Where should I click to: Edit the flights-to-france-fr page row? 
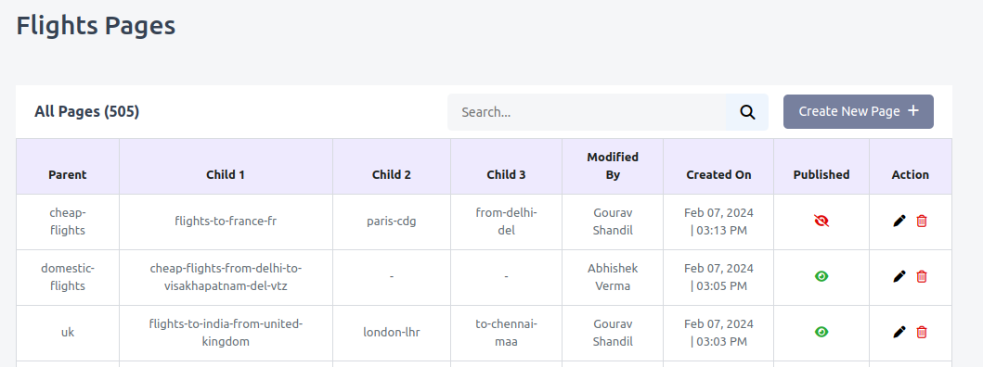pyautogui.click(x=899, y=221)
